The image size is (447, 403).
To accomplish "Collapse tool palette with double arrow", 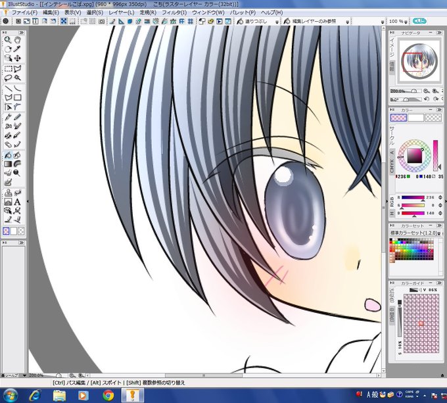I will tap(22, 33).
